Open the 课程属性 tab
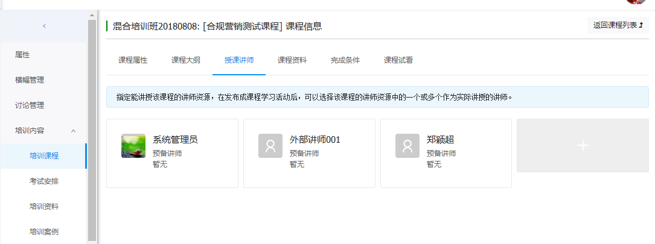Viewport: 655px width, 244px height. pos(133,60)
